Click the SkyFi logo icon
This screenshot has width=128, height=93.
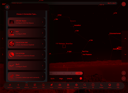pyautogui.click(x=11, y=66)
